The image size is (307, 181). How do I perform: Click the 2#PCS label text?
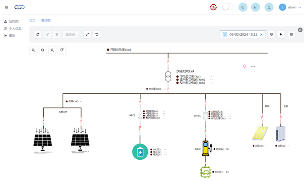coord(197,116)
